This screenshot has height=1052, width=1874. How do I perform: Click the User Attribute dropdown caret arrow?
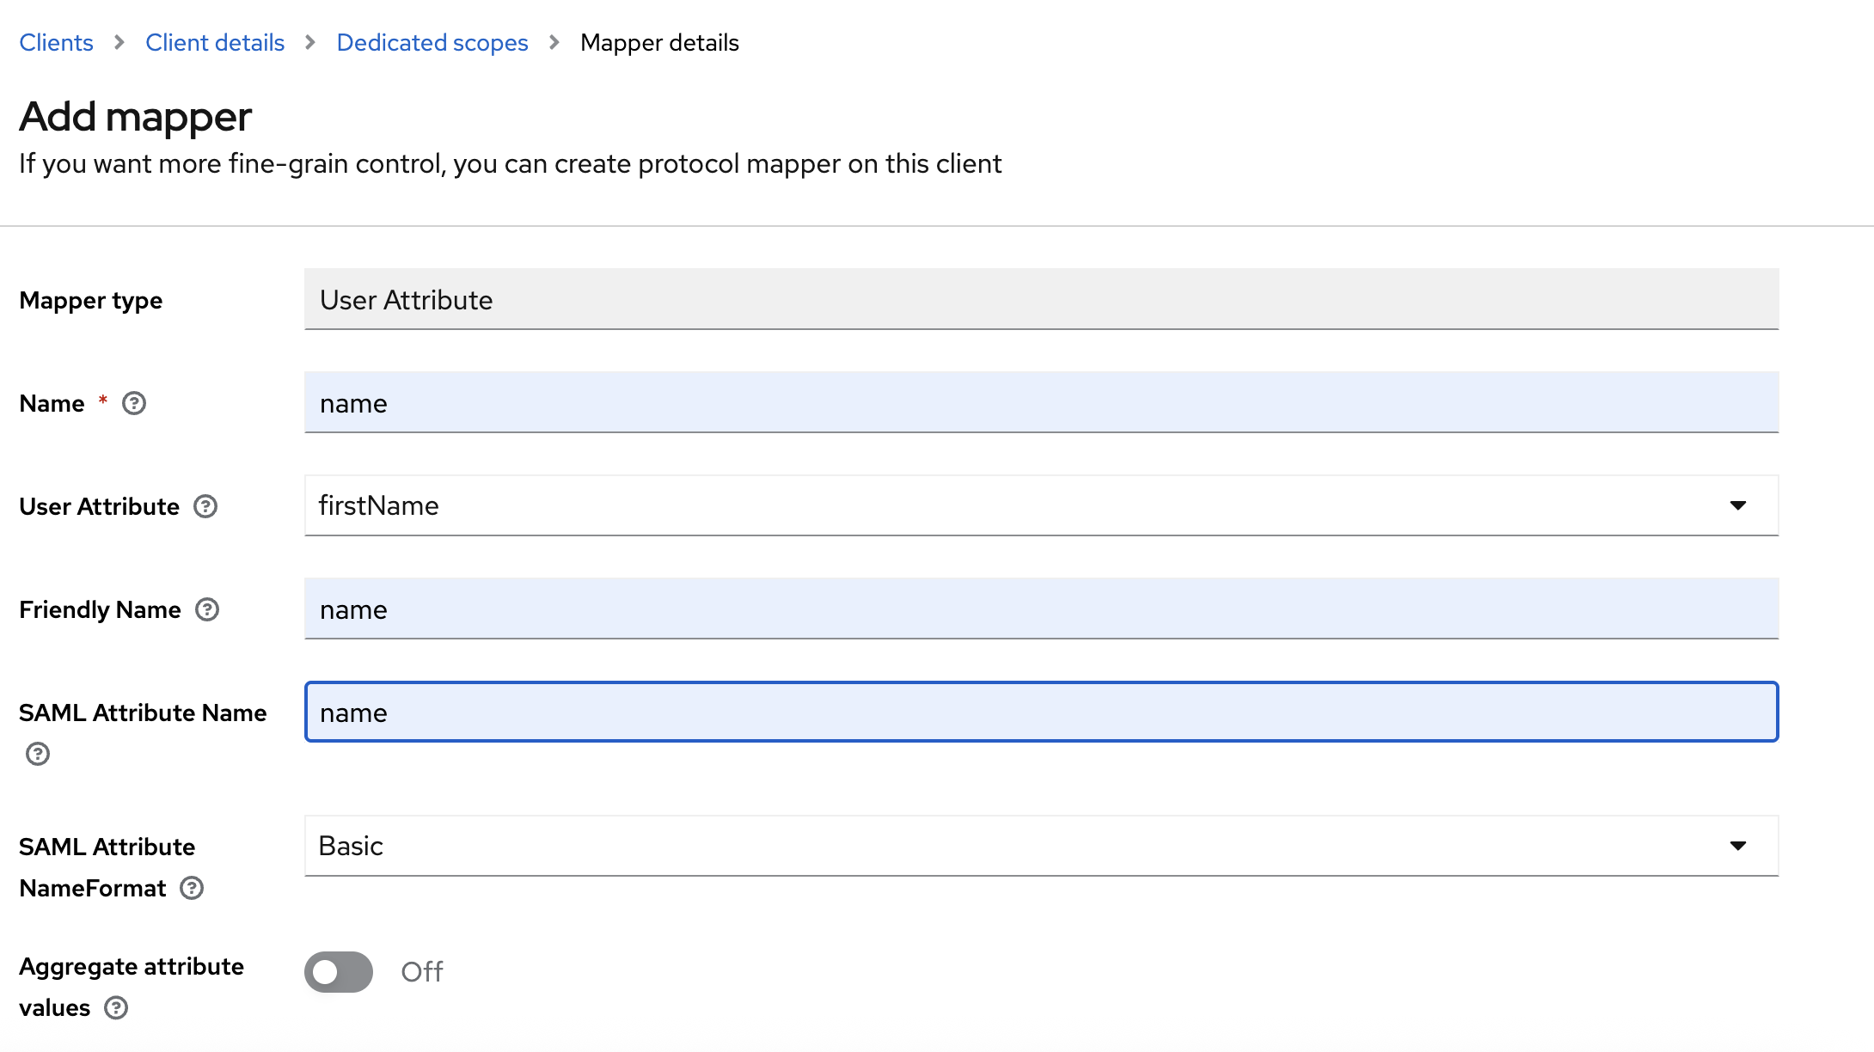[1738, 505]
